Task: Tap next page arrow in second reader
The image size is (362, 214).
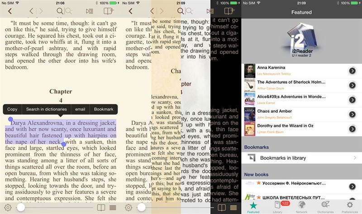Action: (x=162, y=11)
